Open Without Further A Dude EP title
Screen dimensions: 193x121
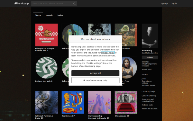[x=44, y=117]
